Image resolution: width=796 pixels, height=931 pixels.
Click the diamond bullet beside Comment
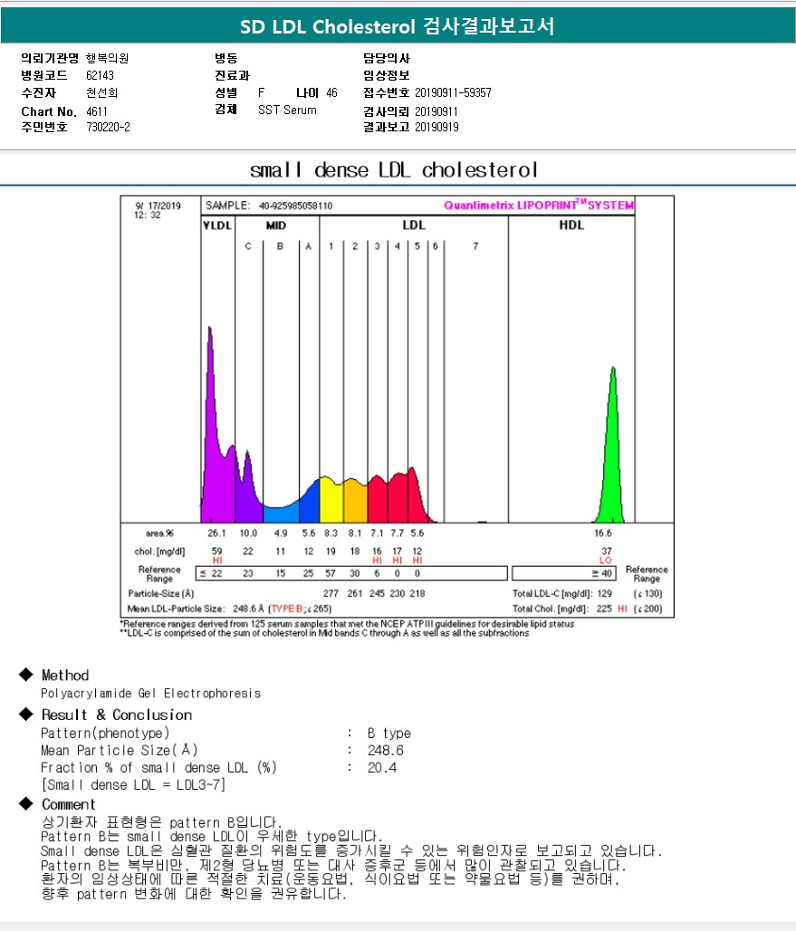pyautogui.click(x=25, y=804)
